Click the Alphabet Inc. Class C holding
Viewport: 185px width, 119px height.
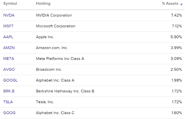pos(55,113)
